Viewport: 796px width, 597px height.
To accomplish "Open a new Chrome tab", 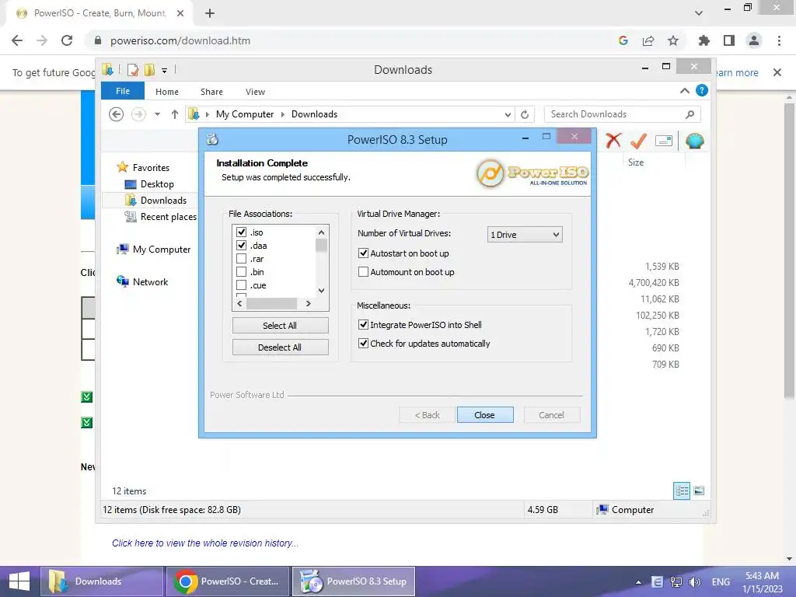I will [210, 13].
